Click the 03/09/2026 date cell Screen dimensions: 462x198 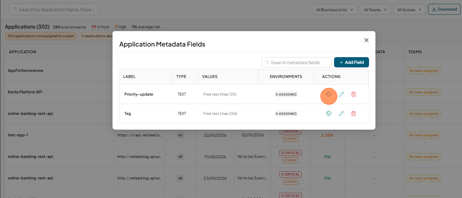[215, 178]
